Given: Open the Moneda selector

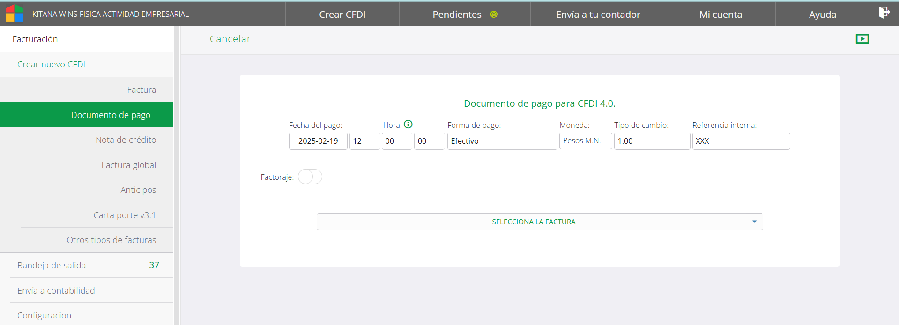Looking at the screenshot, I should pos(585,141).
